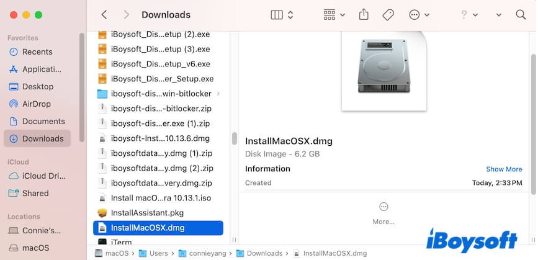The width and height of the screenshot is (538, 260).
Task: Click the forward navigation arrow
Action: [x=126, y=14]
